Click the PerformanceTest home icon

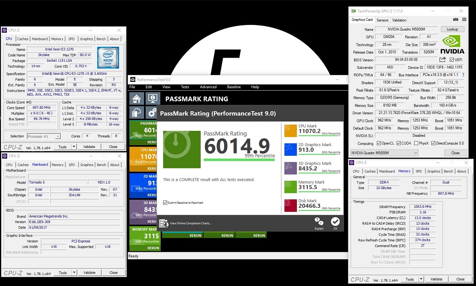coord(137,99)
